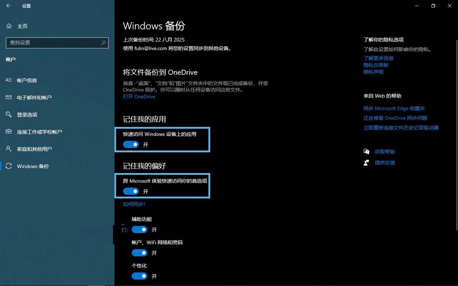458x286 pixels.
Task: Click the sync icon for Windows 备份
Action: coord(9,166)
